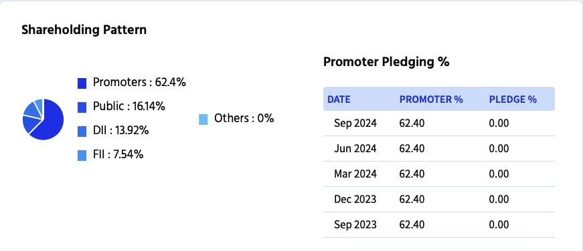
Task: Click the PLEDGE % column header
Action: (x=513, y=99)
